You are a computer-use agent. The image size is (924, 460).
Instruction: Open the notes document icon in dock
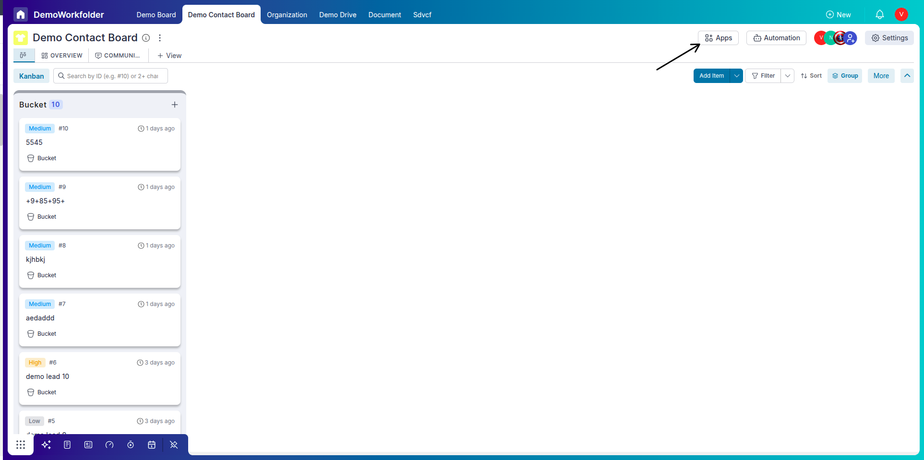[67, 445]
